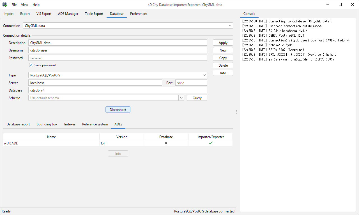Open the View menu
The height and width of the screenshot is (215, 359).
[24, 4]
